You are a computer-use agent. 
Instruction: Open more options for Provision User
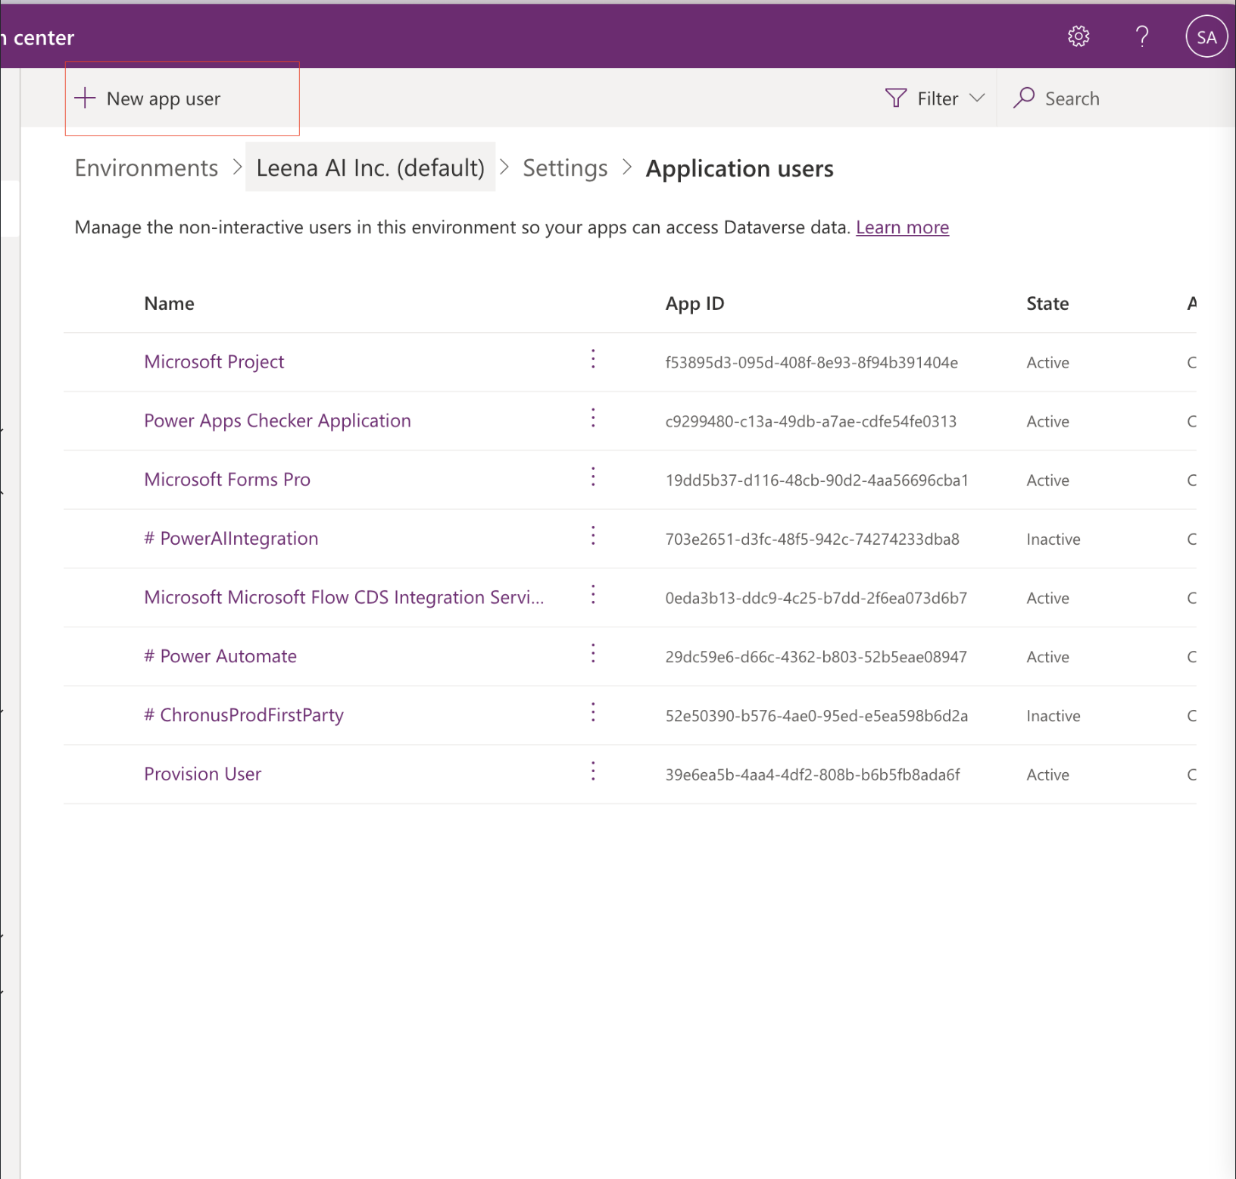point(593,772)
